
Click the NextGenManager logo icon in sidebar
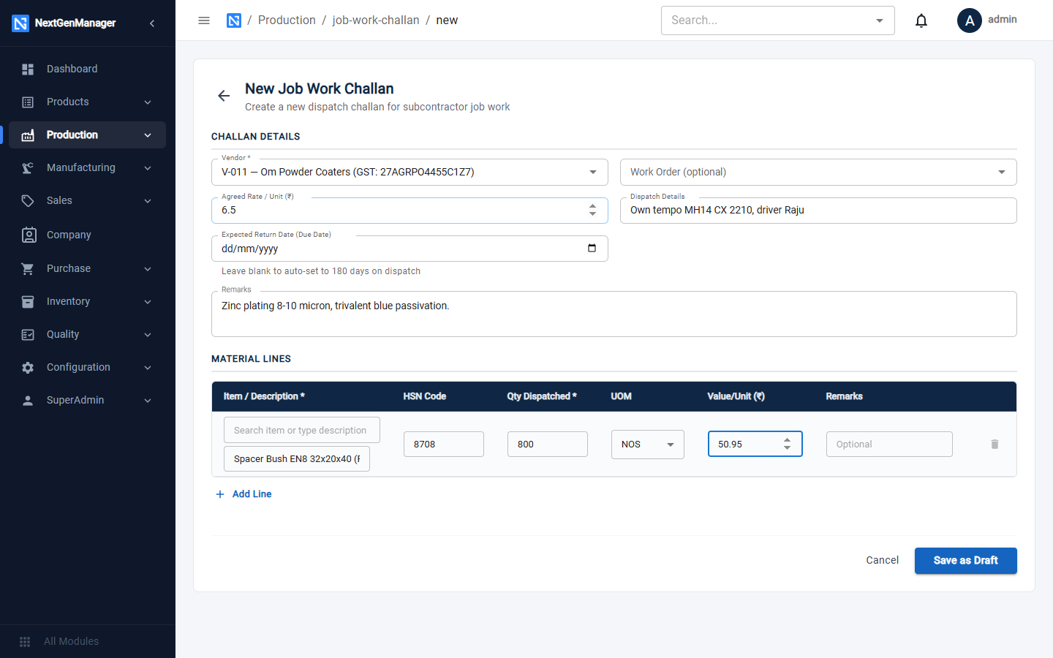point(20,23)
